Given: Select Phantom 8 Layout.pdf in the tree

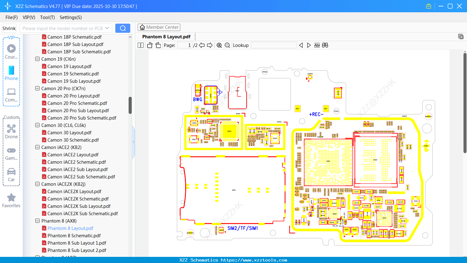Looking at the screenshot, I should (x=70, y=228).
